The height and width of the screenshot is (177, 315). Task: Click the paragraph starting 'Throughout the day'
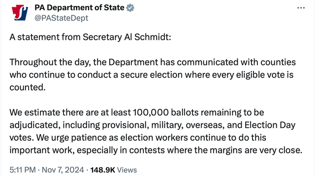tap(153, 75)
